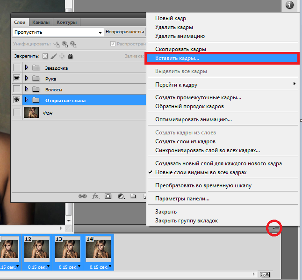The height and width of the screenshot is (280, 302).
Task: Show the Фон layer
Action: 17,112
